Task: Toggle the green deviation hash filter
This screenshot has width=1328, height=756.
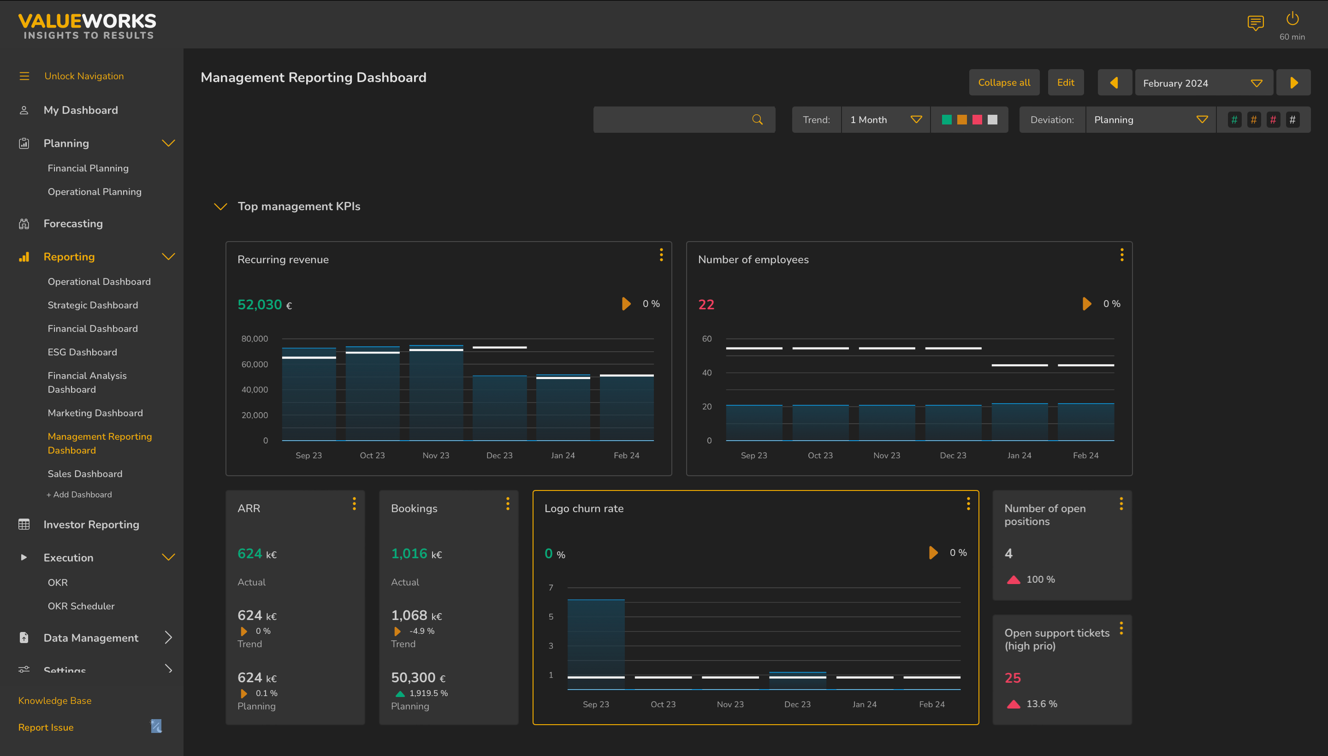Action: [x=1234, y=120]
